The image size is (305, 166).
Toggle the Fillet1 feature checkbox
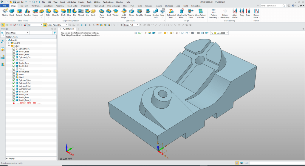tap(14, 75)
